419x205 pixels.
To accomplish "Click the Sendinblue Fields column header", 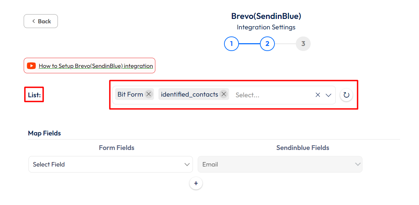I will [303, 148].
